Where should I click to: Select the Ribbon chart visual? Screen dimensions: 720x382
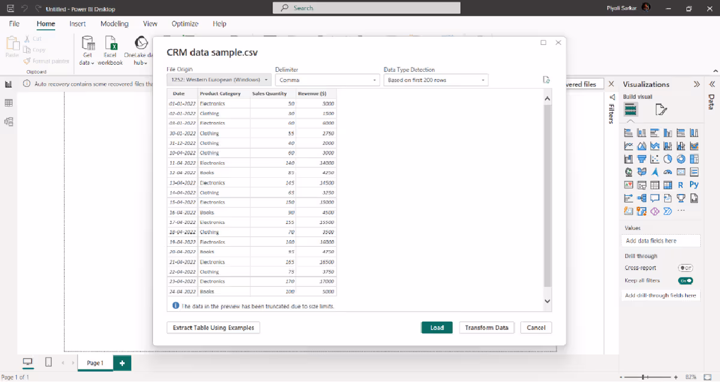pyautogui.click(x=694, y=146)
